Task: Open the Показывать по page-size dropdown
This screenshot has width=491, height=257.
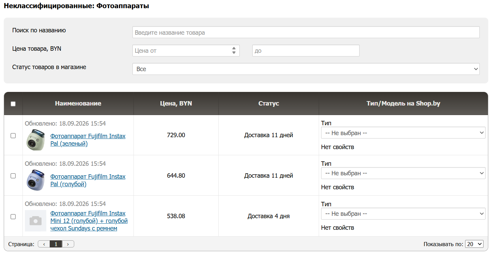Action: click(x=474, y=244)
